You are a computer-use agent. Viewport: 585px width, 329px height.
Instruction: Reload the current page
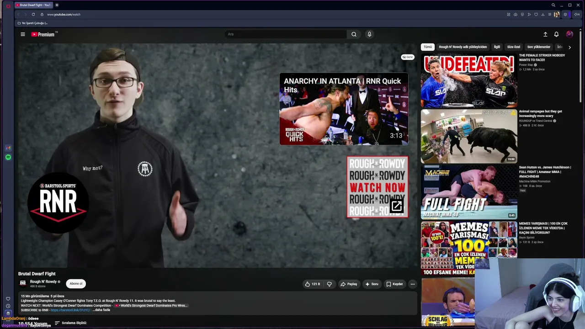33,14
